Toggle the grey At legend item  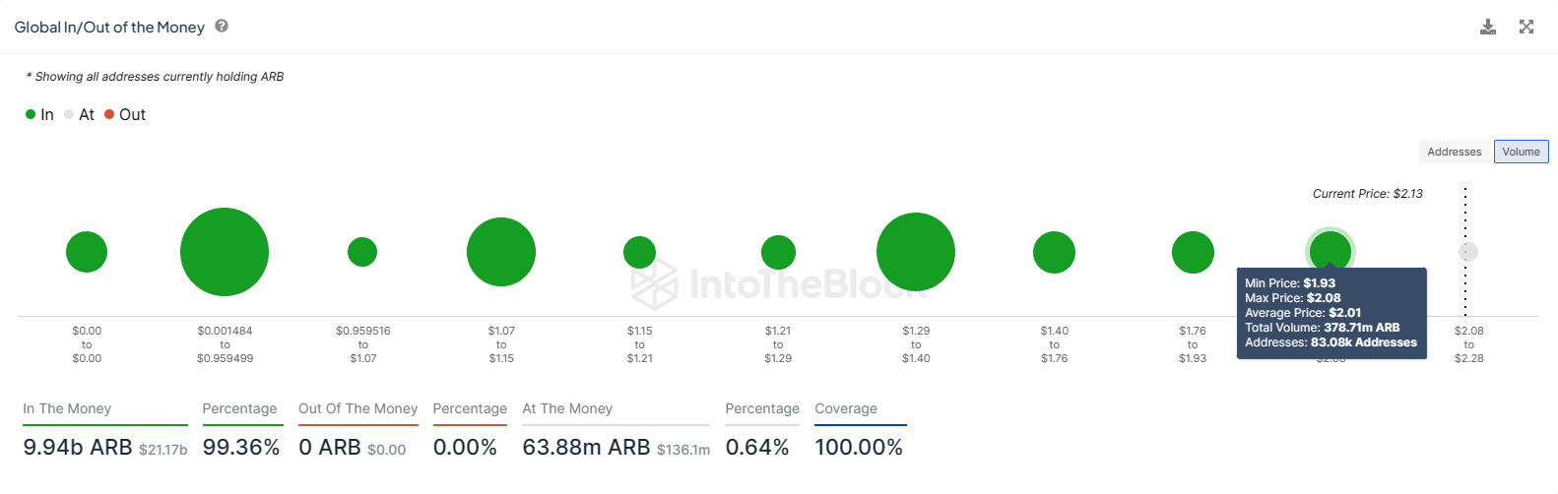(80, 115)
